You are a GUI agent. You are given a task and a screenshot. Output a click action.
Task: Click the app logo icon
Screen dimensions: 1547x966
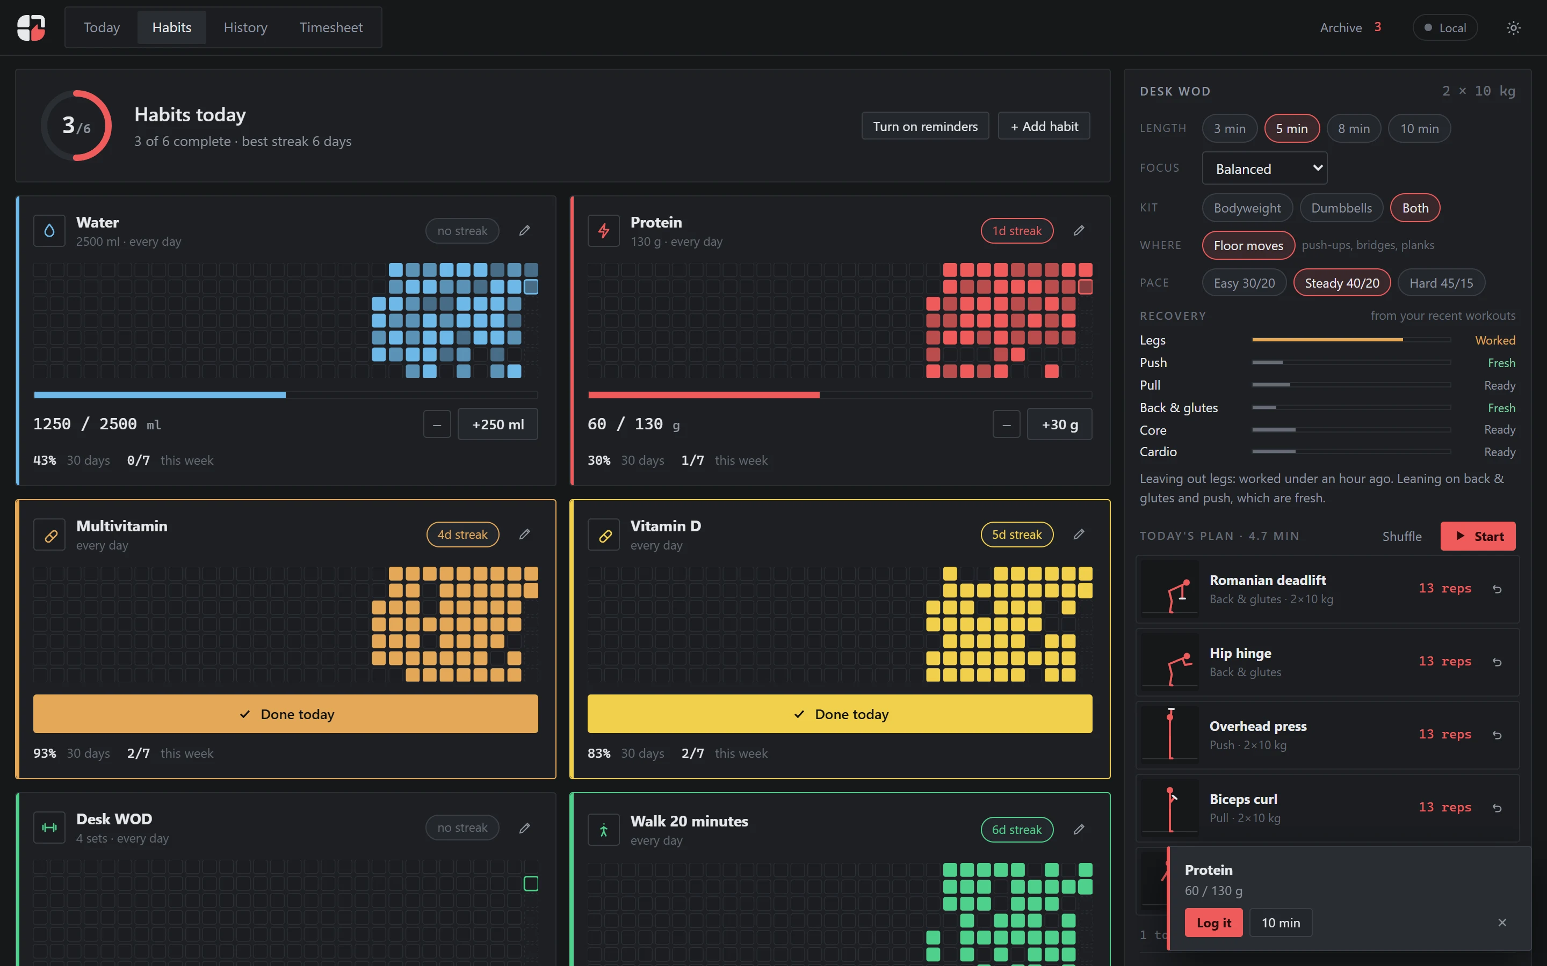point(31,27)
